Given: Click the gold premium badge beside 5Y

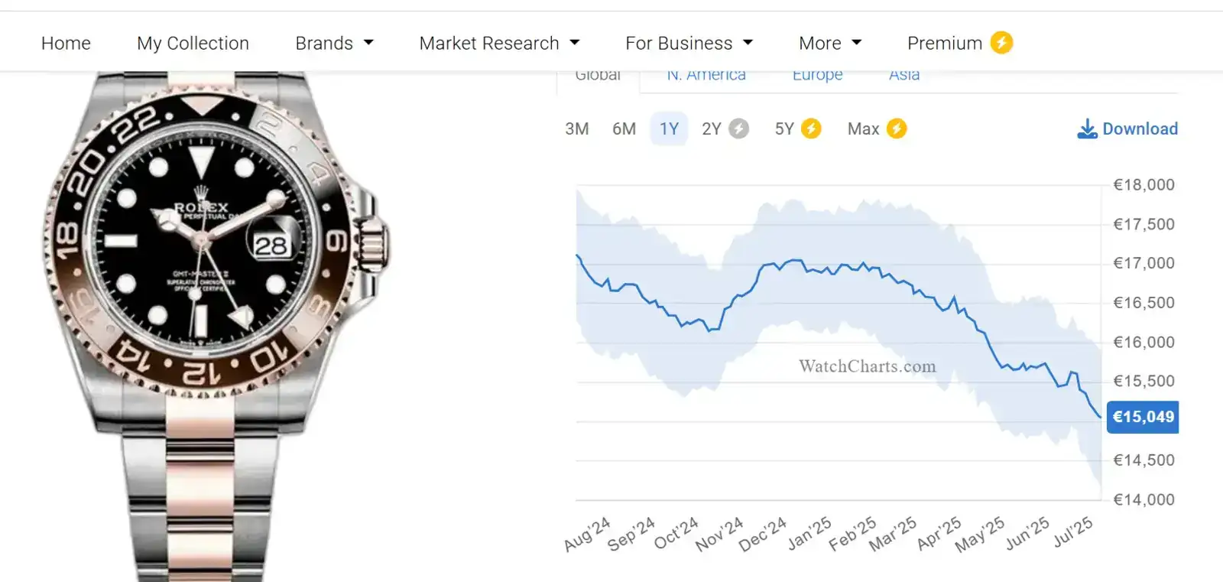Looking at the screenshot, I should click(811, 128).
